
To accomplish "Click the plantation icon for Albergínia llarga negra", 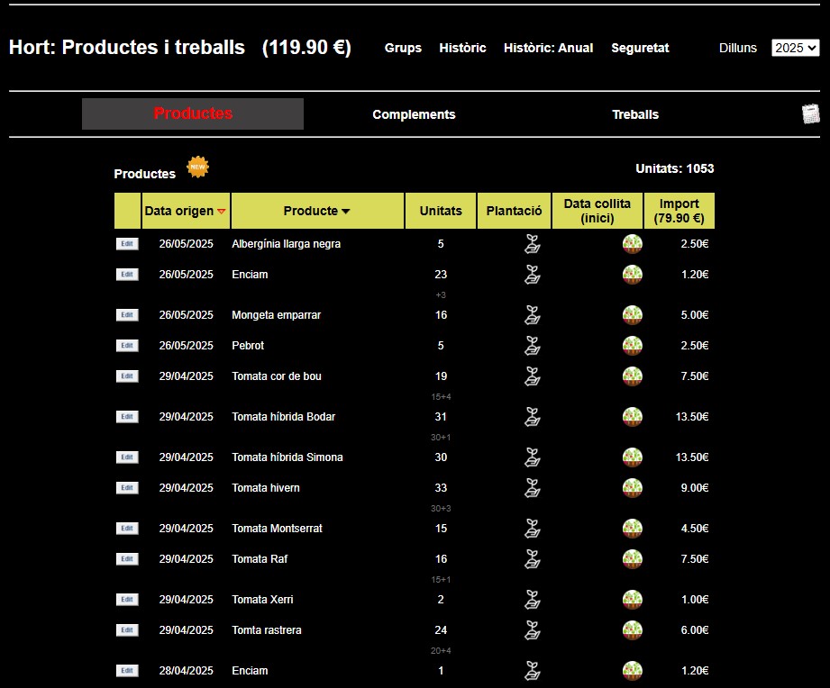I will tap(532, 244).
